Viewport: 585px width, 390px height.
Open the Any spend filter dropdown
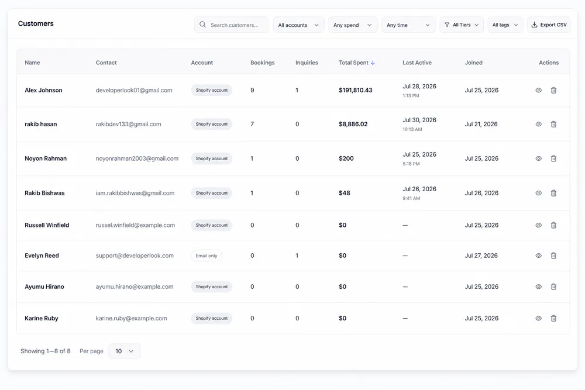[x=353, y=25]
